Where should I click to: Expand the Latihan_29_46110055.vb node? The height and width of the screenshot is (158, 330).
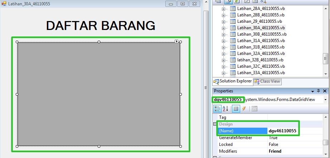click(x=223, y=22)
